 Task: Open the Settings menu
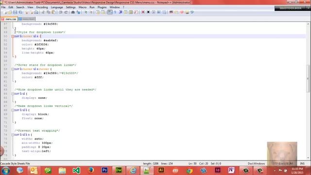click(x=70, y=7)
